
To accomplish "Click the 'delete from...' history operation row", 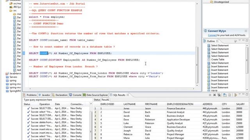I will (x=46, y=122).
